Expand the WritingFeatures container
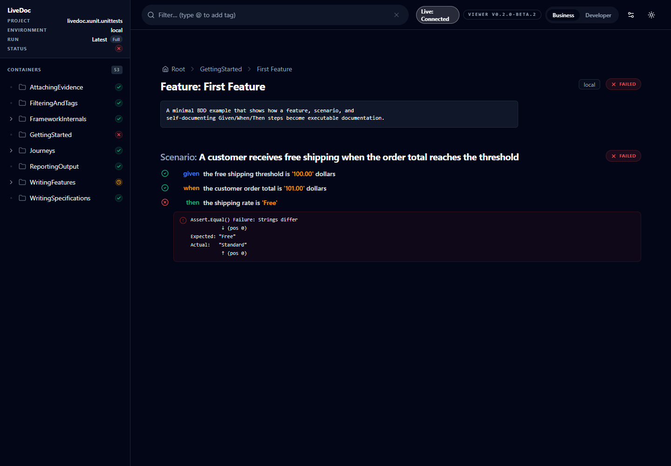Image resolution: width=671 pixels, height=466 pixels. coord(11,182)
